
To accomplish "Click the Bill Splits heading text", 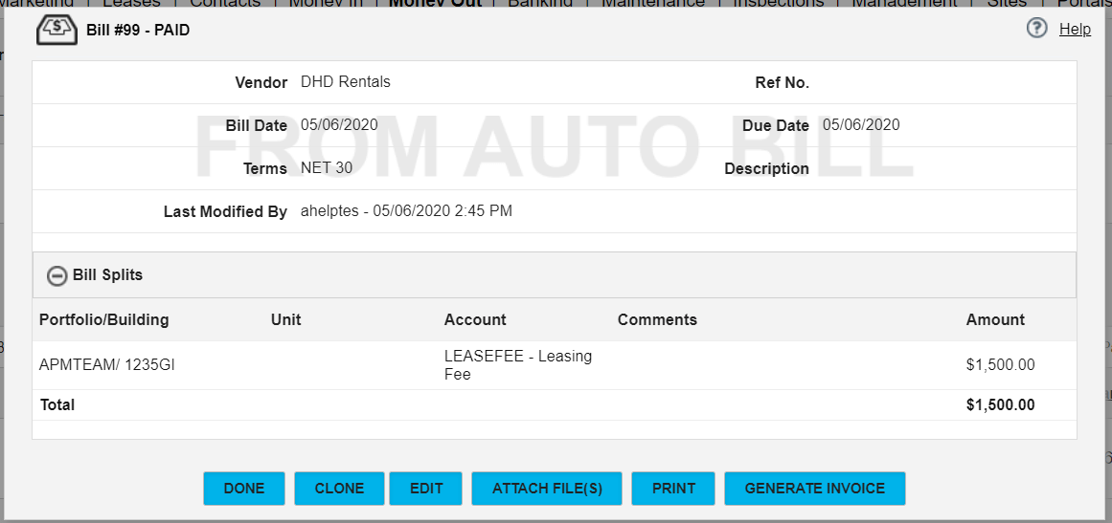I will (108, 274).
